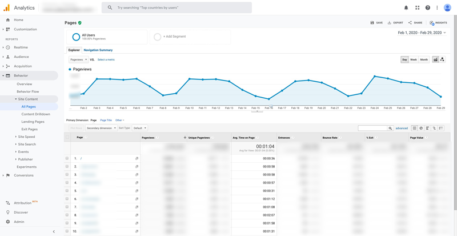Tick checkbox for row 9
This screenshot has height=236, width=457.
tap(67, 223)
